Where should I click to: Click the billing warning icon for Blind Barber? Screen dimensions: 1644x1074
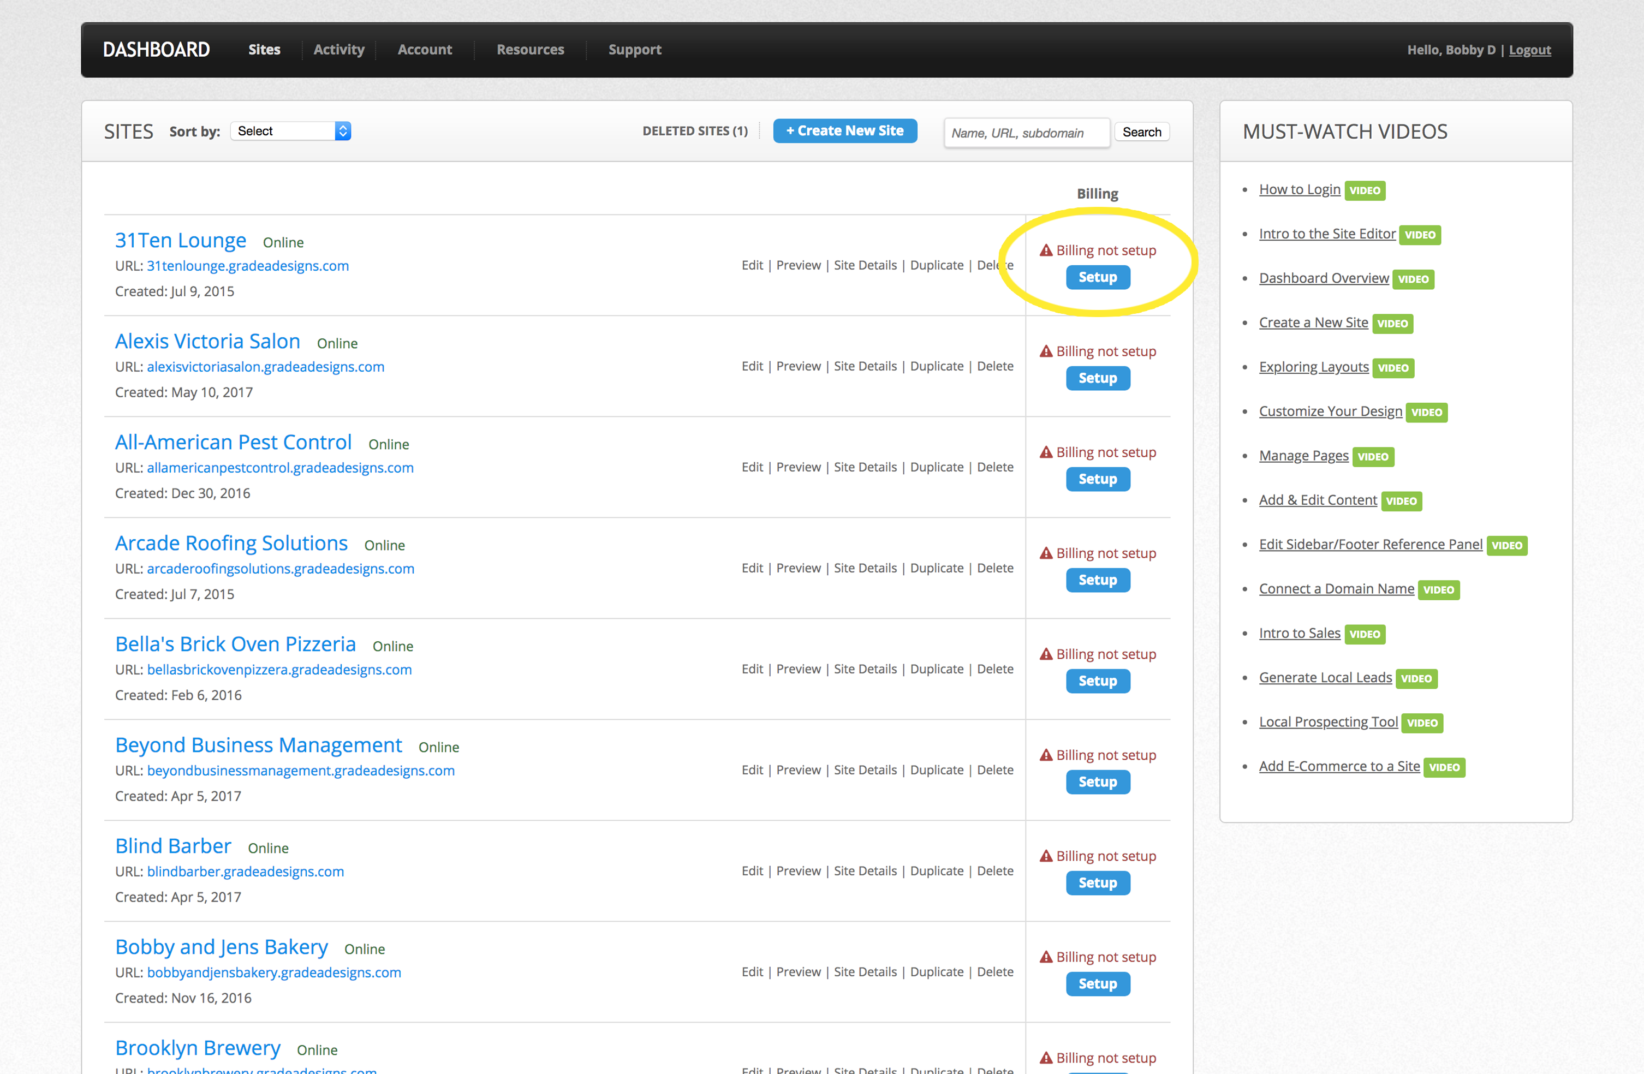[1046, 855]
